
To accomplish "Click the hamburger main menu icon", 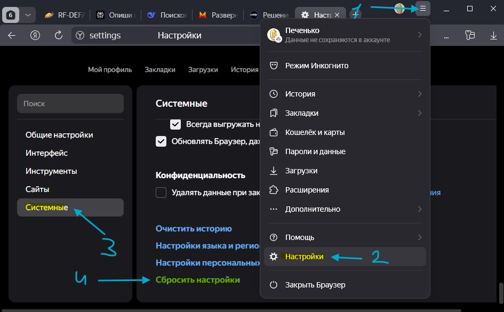I will click(x=423, y=9).
